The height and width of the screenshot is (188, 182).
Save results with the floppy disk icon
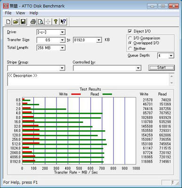pyautogui.click(x=23, y=22)
